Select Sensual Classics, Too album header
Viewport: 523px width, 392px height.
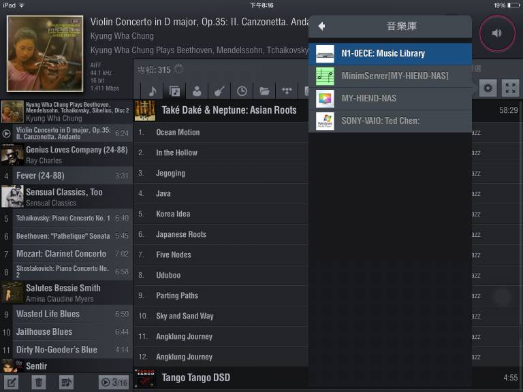click(66, 197)
